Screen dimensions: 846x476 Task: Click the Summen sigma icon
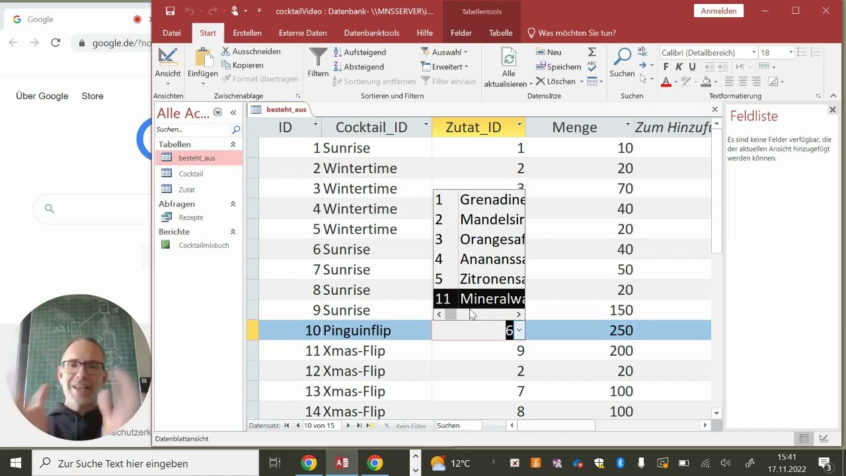(592, 52)
